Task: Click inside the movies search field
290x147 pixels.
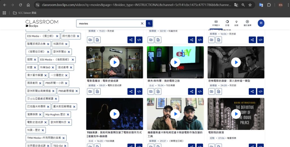Action: click(109, 24)
